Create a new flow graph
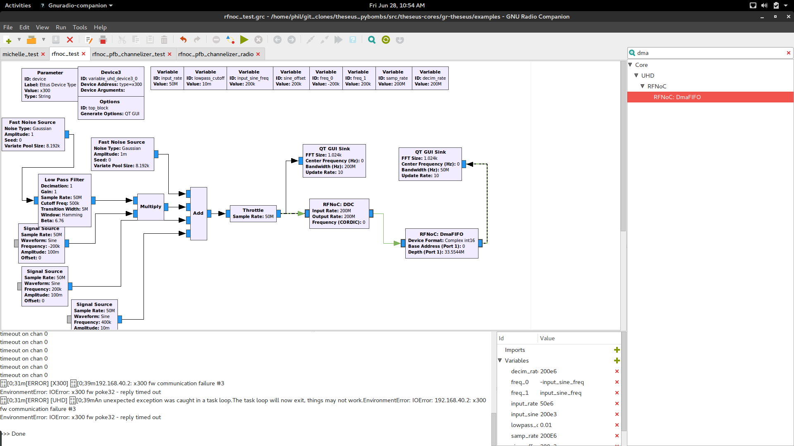 [x=8, y=40]
